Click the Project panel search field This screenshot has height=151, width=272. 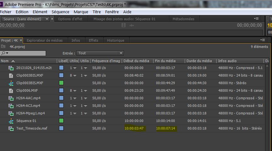(x=23, y=53)
